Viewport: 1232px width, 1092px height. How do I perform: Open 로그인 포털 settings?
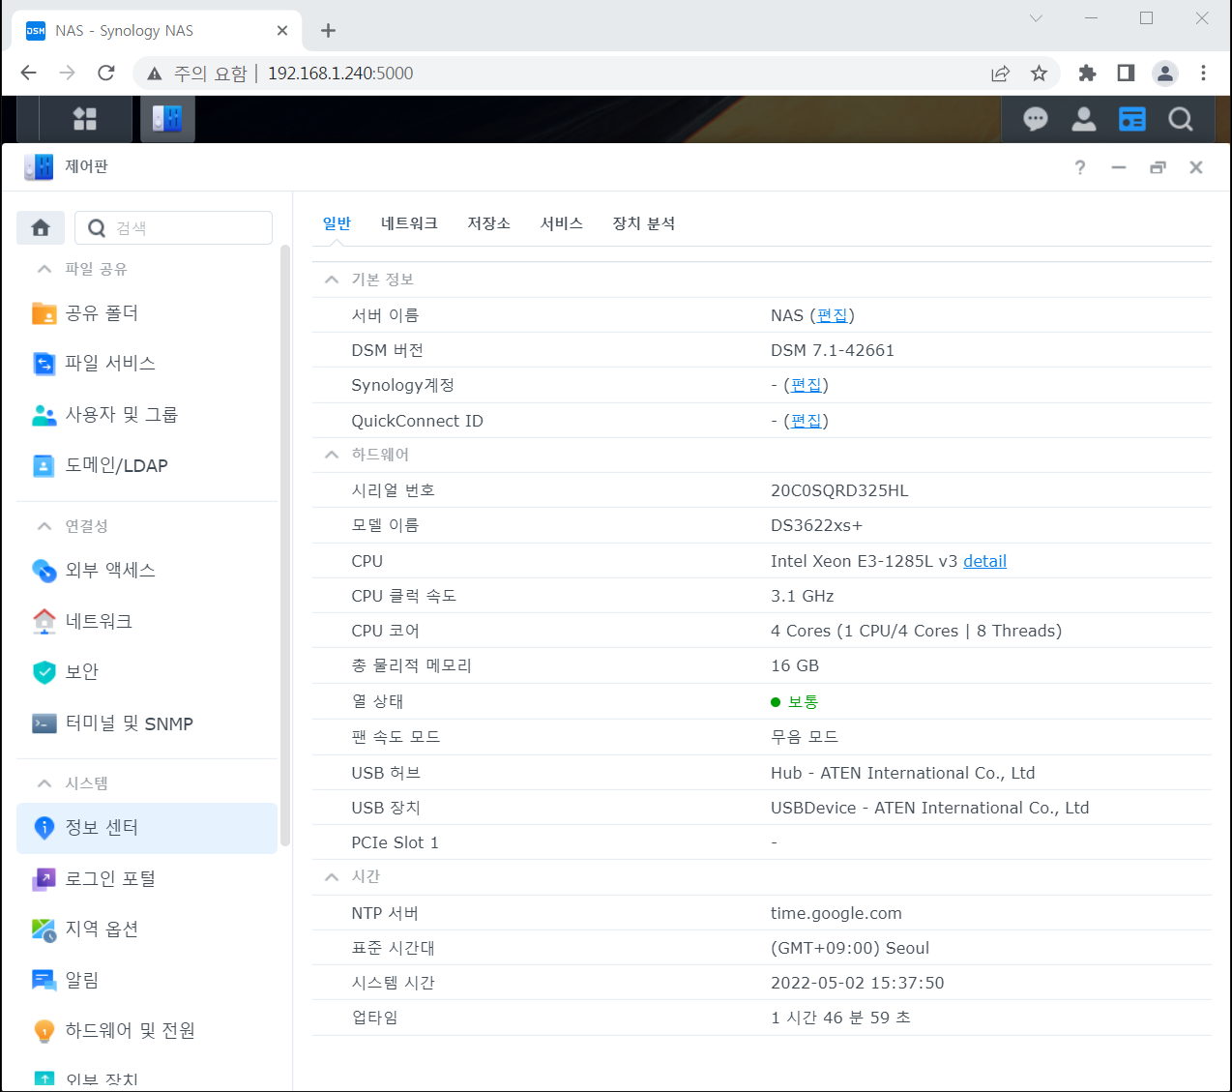click(147, 878)
